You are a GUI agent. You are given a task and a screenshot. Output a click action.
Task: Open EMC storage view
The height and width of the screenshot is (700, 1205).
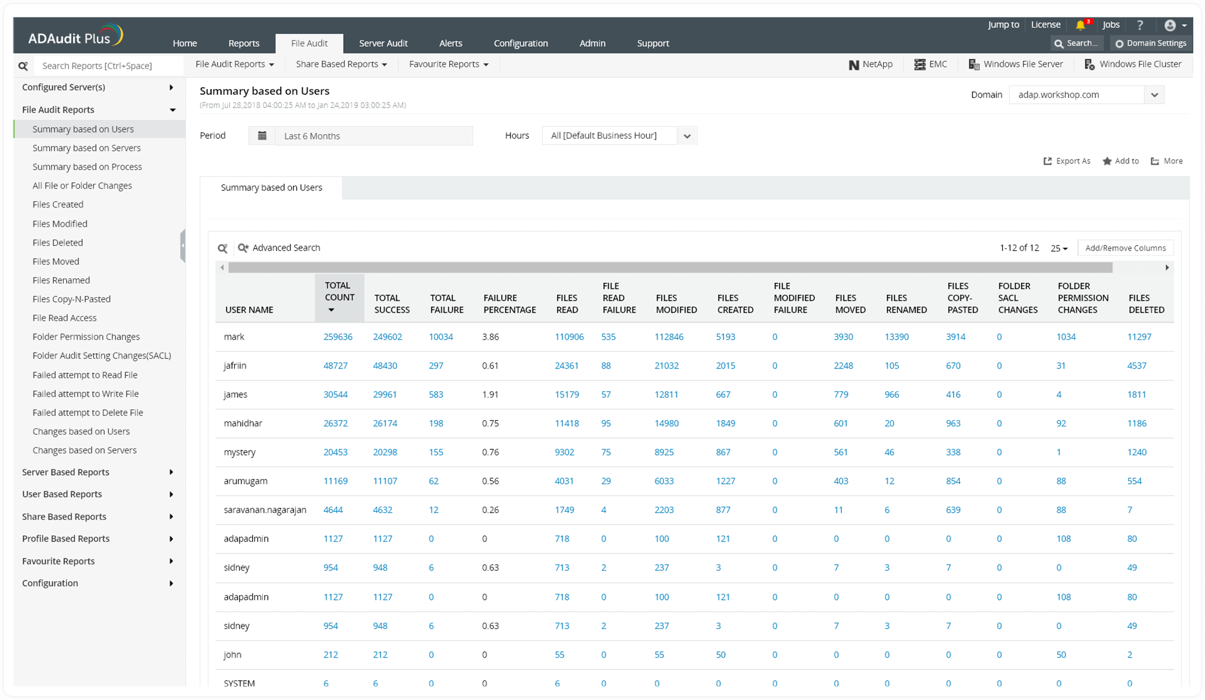point(930,64)
